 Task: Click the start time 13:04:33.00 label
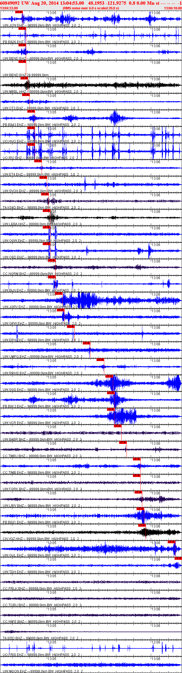click(x=9, y=8)
